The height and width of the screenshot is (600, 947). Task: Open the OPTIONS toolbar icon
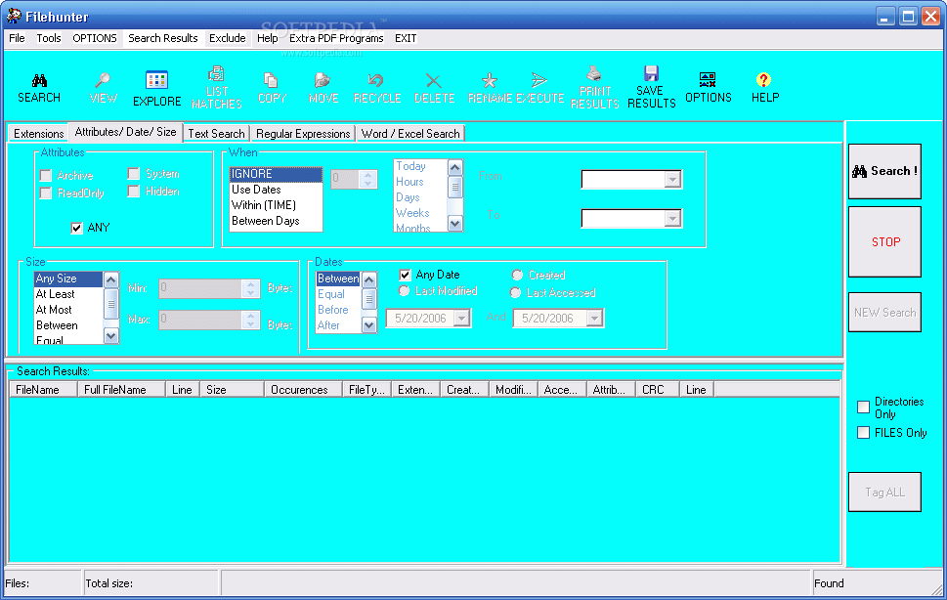click(708, 80)
